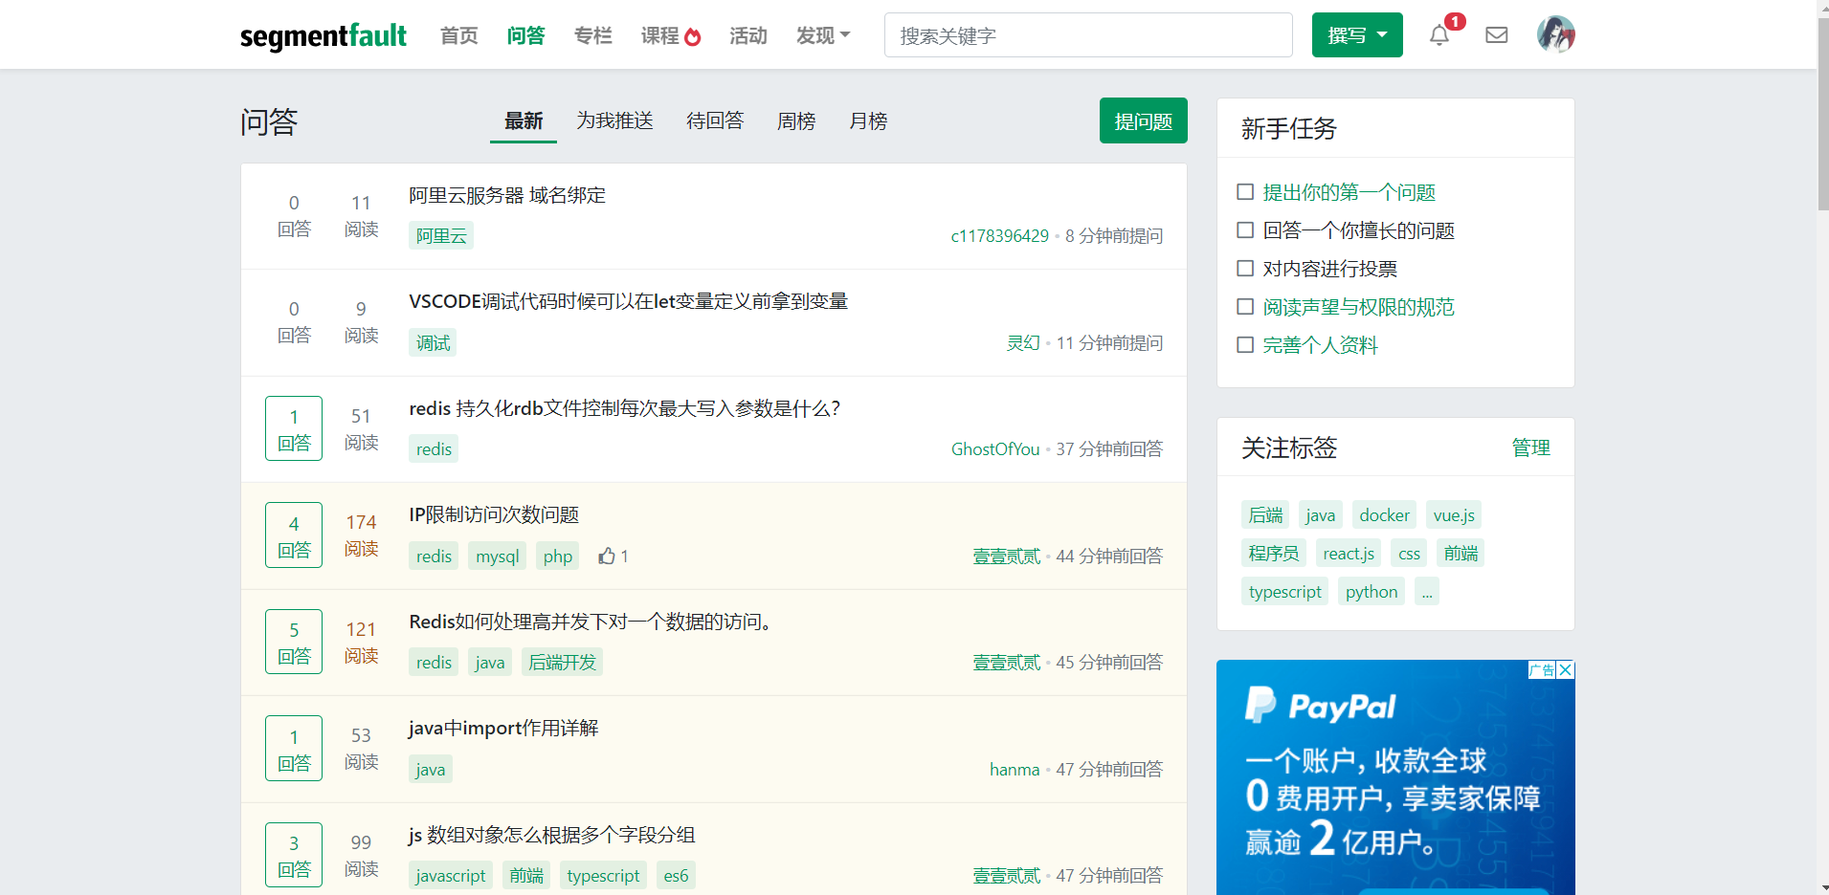Switch to the 待回答 tab
Screen dimensions: 1829x895
coord(715,120)
